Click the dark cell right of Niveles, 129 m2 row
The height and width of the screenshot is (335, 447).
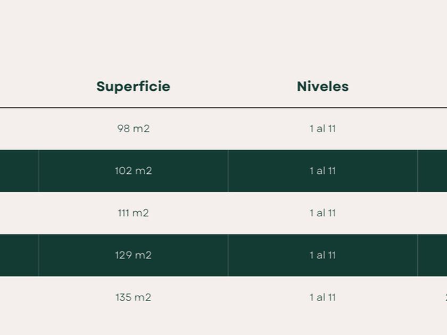(x=432, y=255)
